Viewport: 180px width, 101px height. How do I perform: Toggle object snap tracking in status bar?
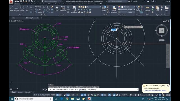(82, 95)
